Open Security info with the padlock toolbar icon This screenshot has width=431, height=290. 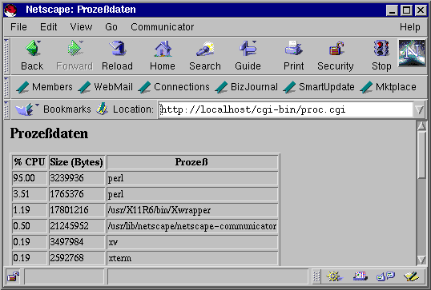[x=336, y=56]
